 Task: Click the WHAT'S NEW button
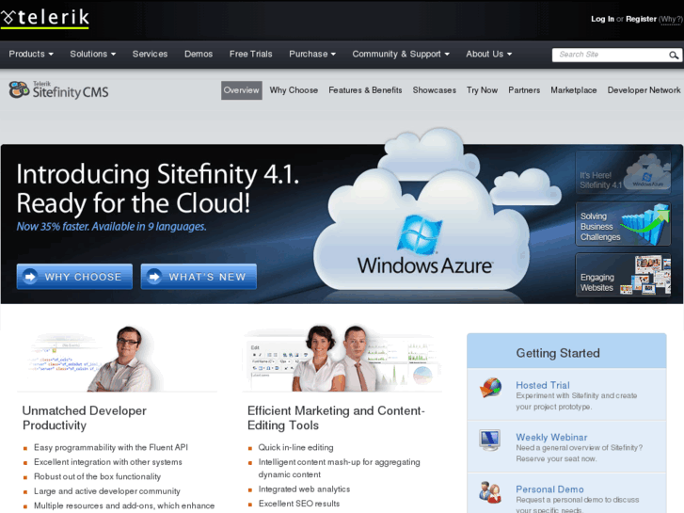pos(199,277)
